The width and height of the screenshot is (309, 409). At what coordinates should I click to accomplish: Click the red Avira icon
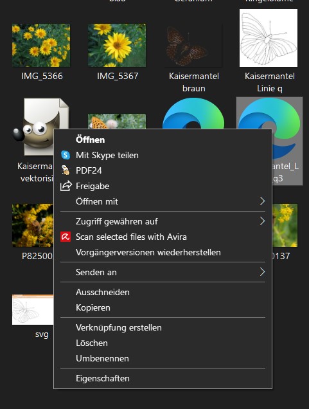tap(66, 237)
